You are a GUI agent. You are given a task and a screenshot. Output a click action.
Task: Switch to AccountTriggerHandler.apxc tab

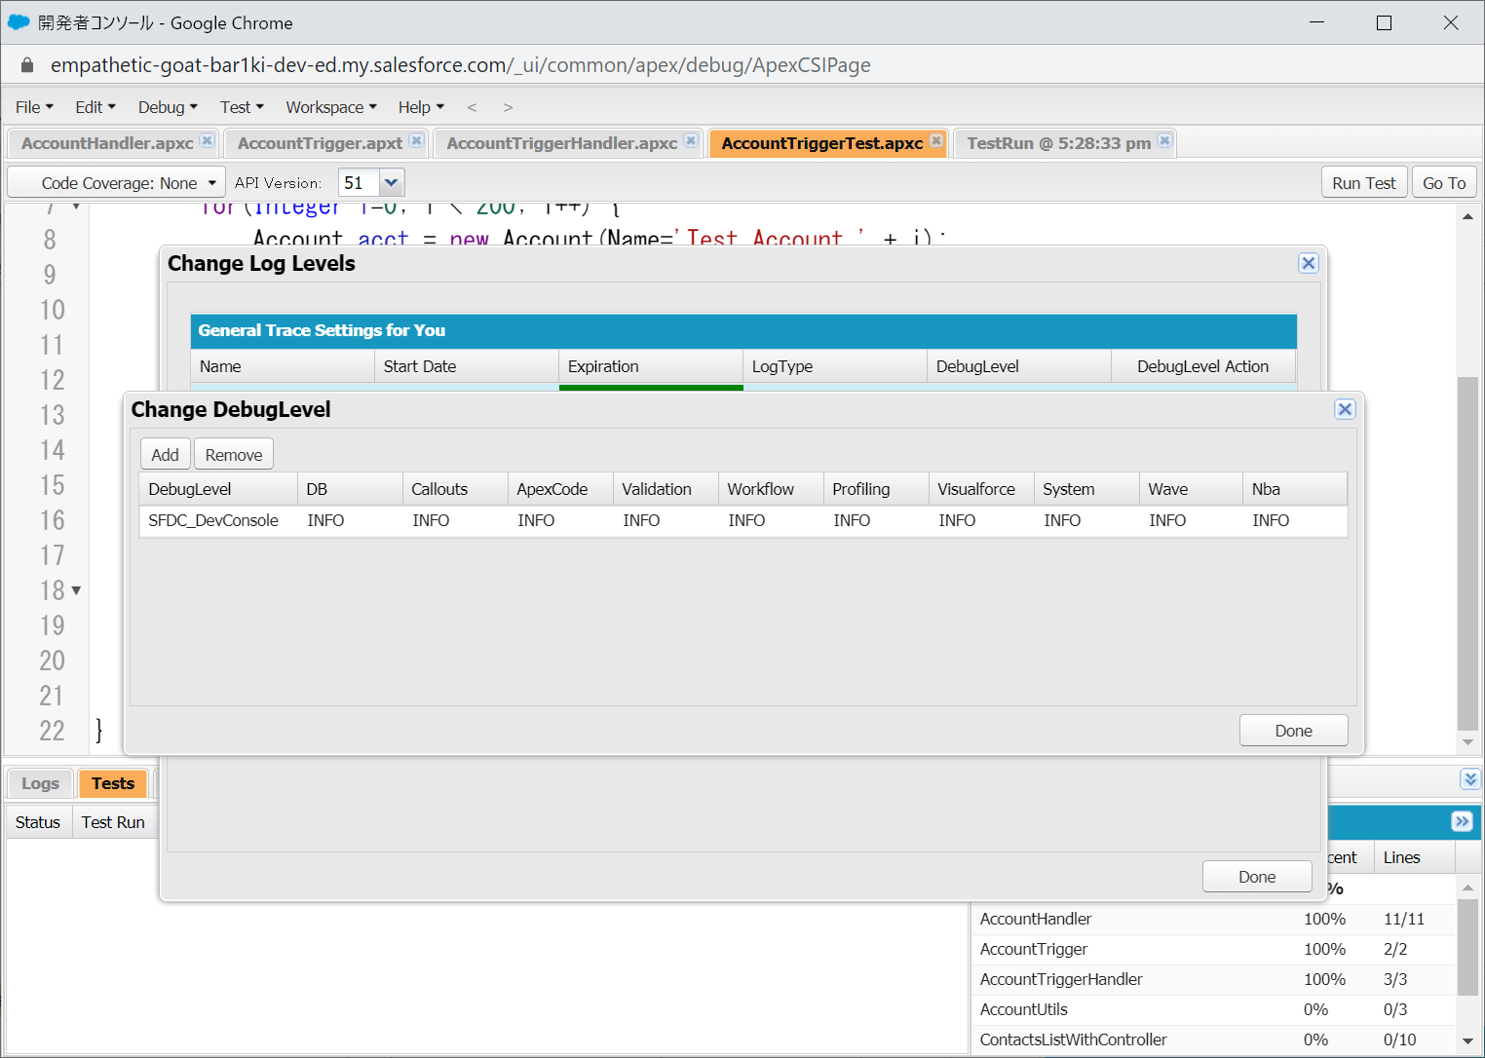pos(561,143)
